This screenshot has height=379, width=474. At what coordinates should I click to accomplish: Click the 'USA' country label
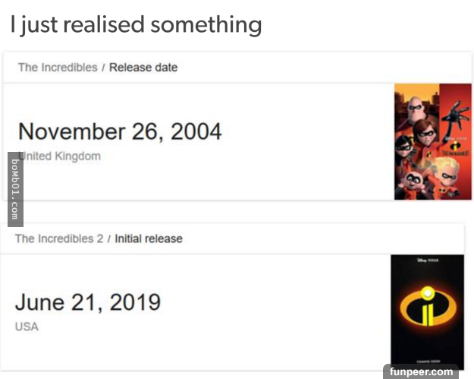tap(27, 327)
